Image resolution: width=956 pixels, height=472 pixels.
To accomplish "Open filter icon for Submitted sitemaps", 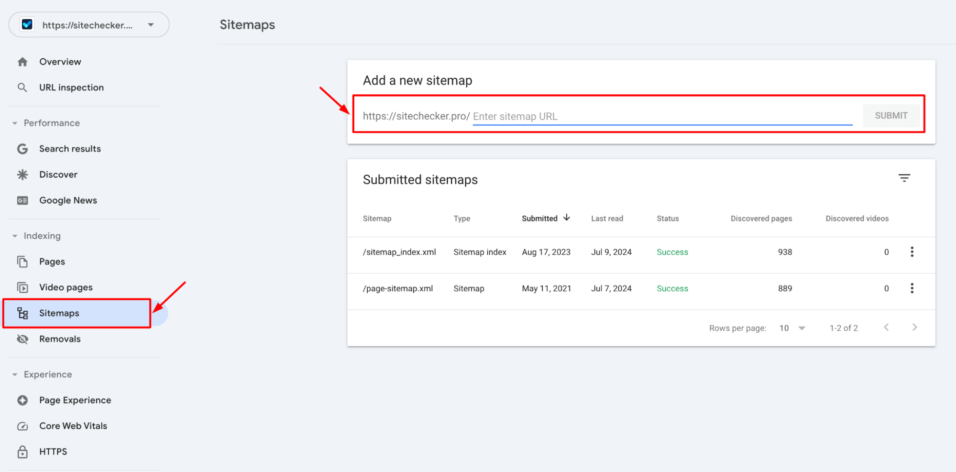I will [904, 178].
